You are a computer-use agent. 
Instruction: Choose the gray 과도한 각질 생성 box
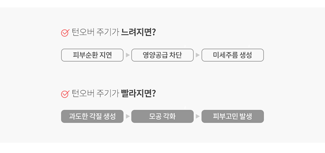tap(92, 116)
